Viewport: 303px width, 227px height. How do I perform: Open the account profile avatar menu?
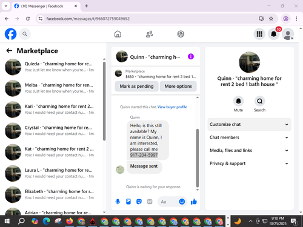point(288,34)
